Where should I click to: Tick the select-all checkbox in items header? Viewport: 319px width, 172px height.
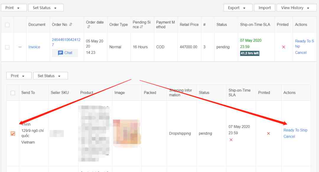pos(13,93)
